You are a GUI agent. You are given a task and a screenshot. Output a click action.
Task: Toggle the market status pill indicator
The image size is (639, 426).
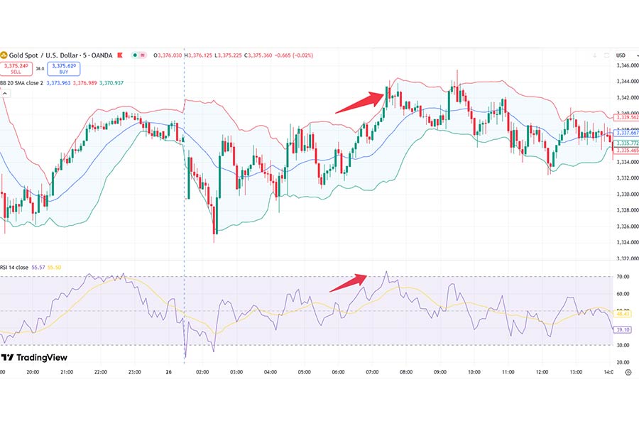138,55
